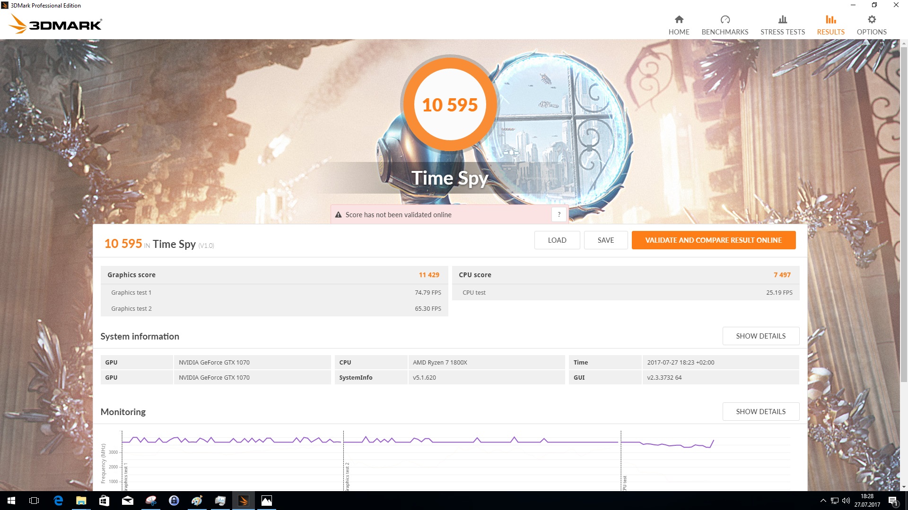Open Windows Start menu
The width and height of the screenshot is (908, 510).
pos(11,501)
